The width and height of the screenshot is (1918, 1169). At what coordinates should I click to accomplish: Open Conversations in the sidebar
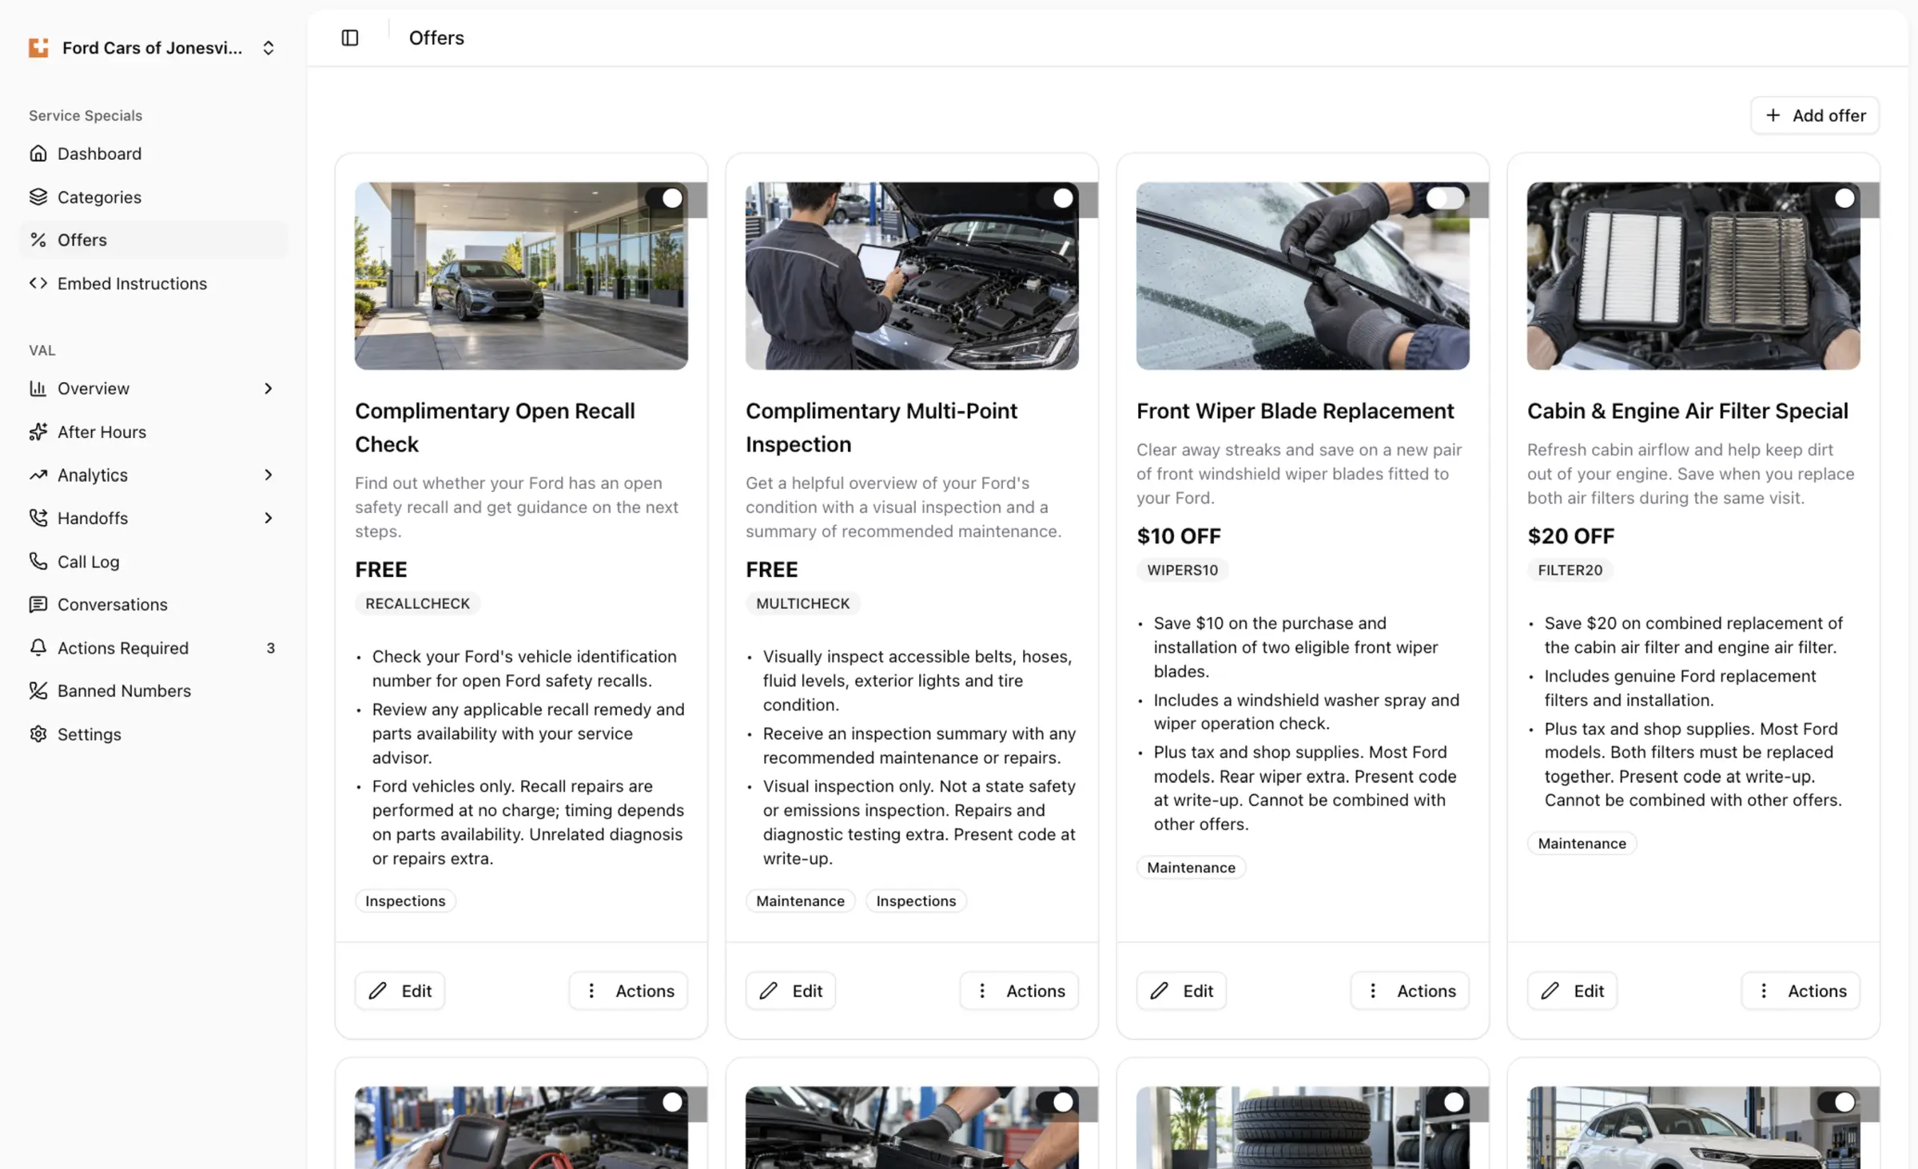[x=153, y=604]
